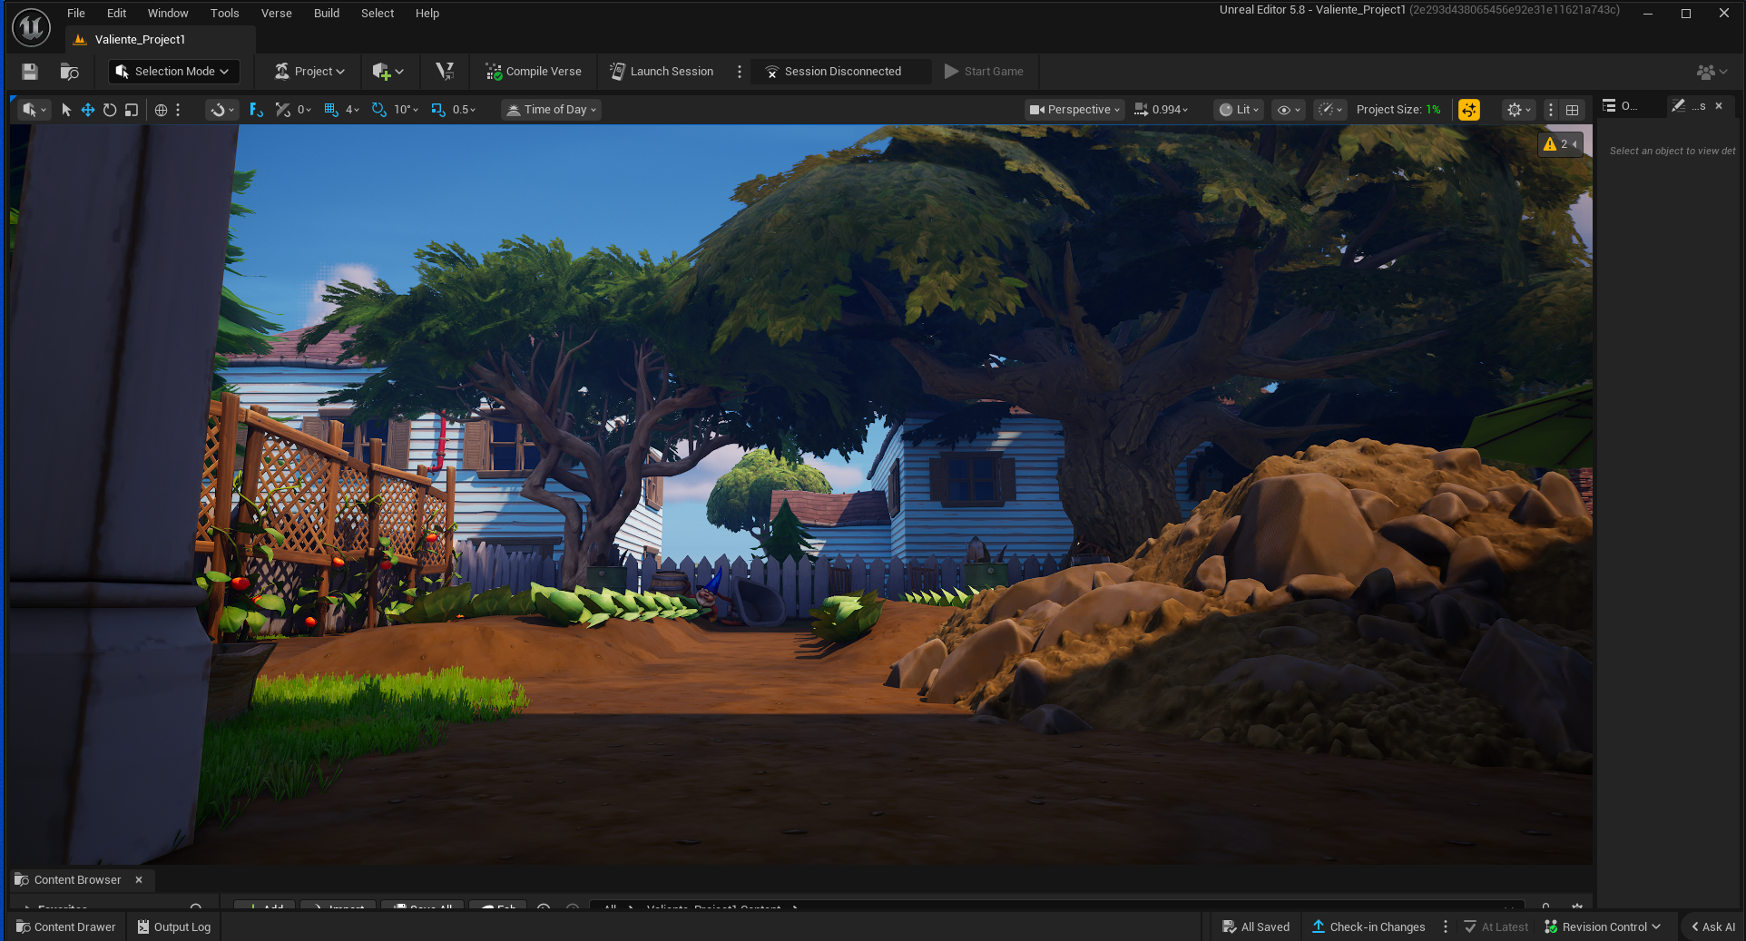This screenshot has width=1746, height=941.
Task: Choose the Select objects arrow tool
Action: click(x=66, y=110)
